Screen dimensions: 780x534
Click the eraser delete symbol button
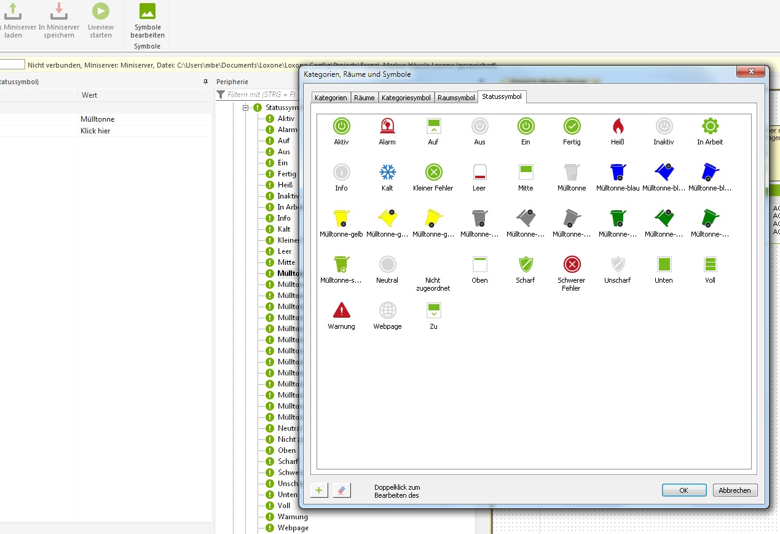pyautogui.click(x=342, y=490)
